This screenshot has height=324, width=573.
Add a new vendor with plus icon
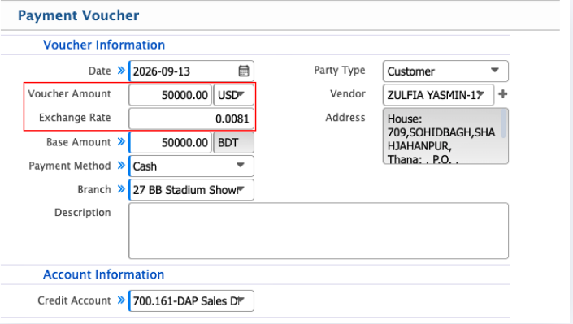pyautogui.click(x=503, y=94)
